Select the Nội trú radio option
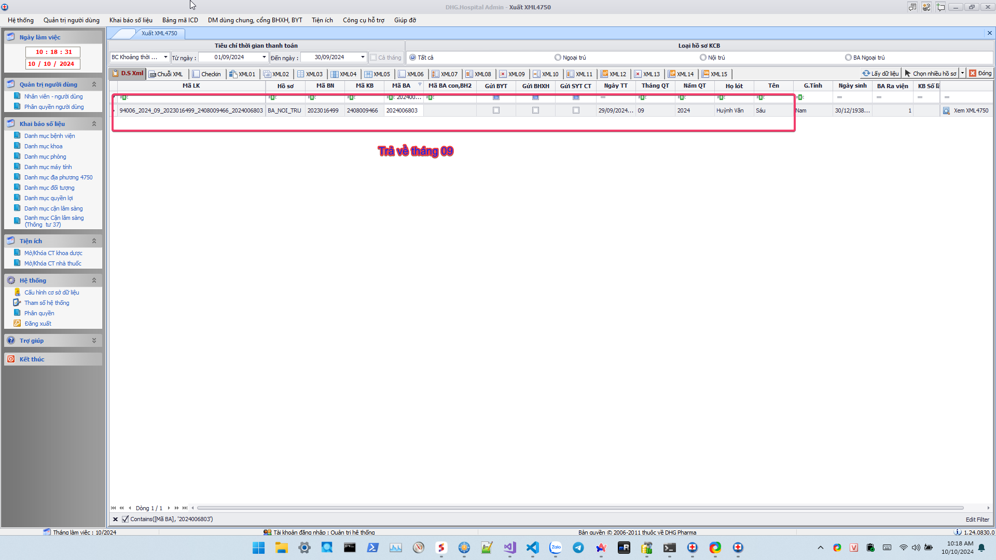Screen dimensions: 996x560 (703, 58)
